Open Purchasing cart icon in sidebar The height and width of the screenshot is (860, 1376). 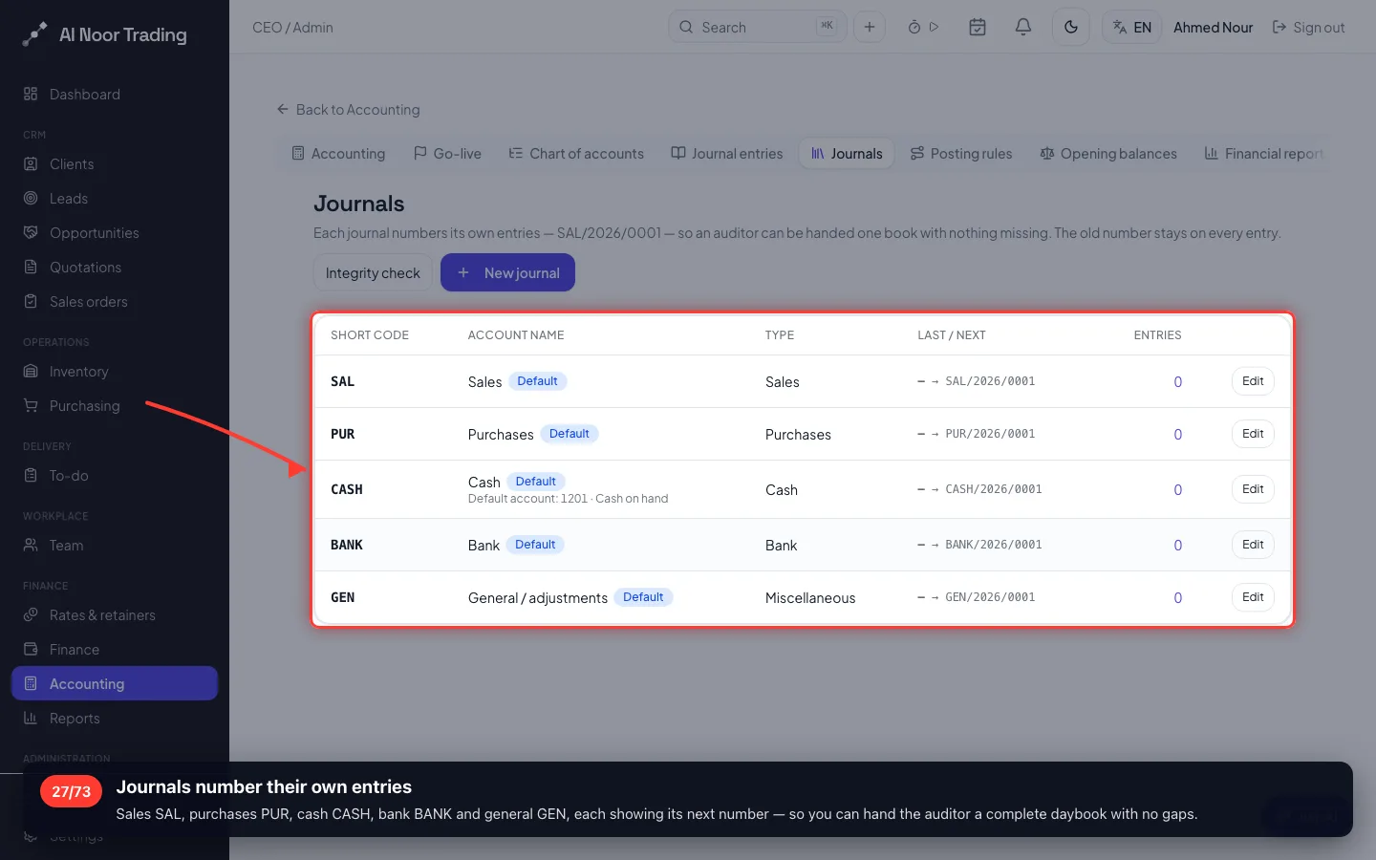(31, 405)
